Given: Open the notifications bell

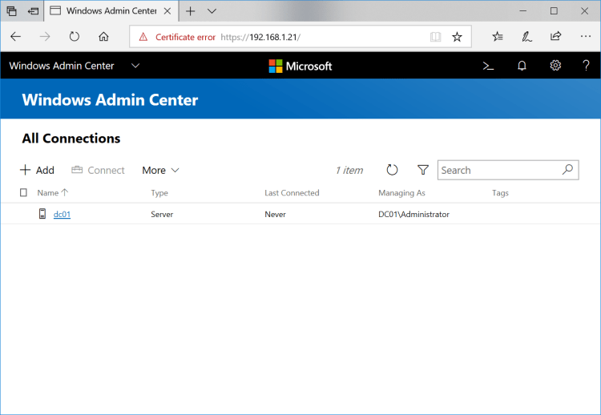Looking at the screenshot, I should tap(522, 66).
